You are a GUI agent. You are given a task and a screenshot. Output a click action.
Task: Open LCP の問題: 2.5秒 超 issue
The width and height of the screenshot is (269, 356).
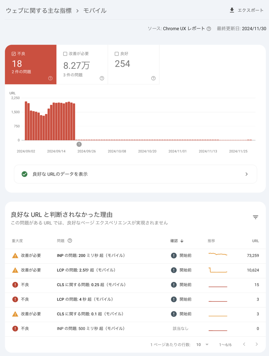(x=86, y=270)
